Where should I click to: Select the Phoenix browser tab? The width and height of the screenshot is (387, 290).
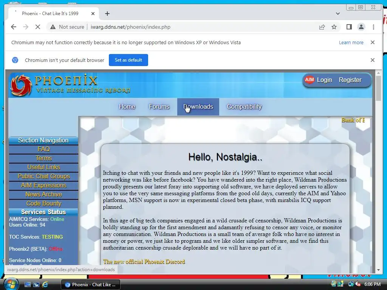54,14
